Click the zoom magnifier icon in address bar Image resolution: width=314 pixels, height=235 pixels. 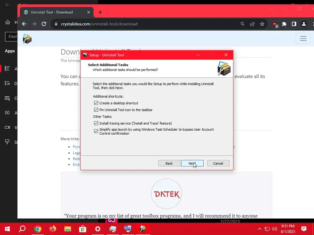[x=243, y=24]
